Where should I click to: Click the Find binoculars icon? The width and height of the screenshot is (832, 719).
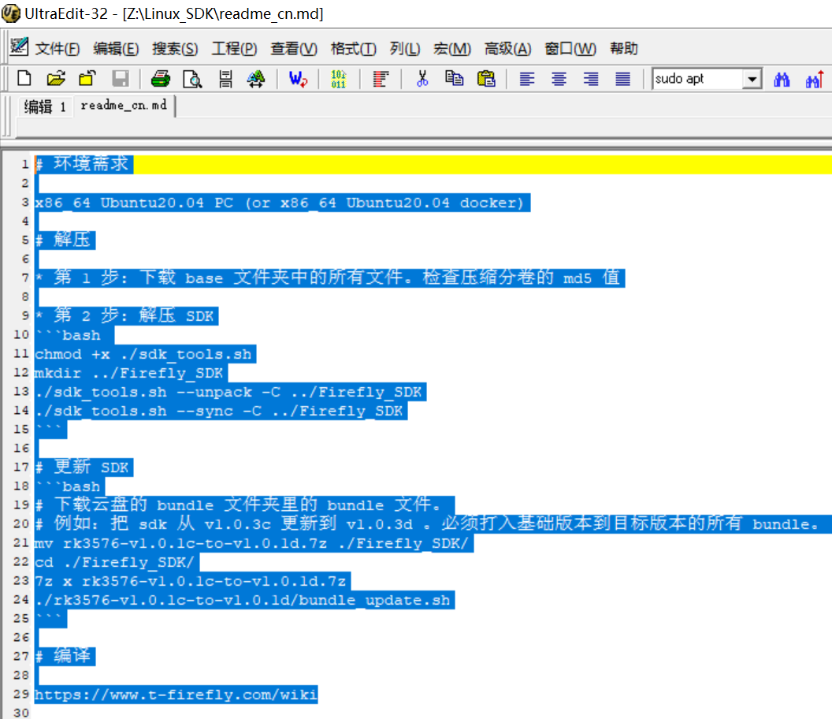point(782,79)
